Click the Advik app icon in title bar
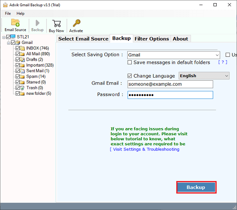237x210 pixels. click(5, 5)
